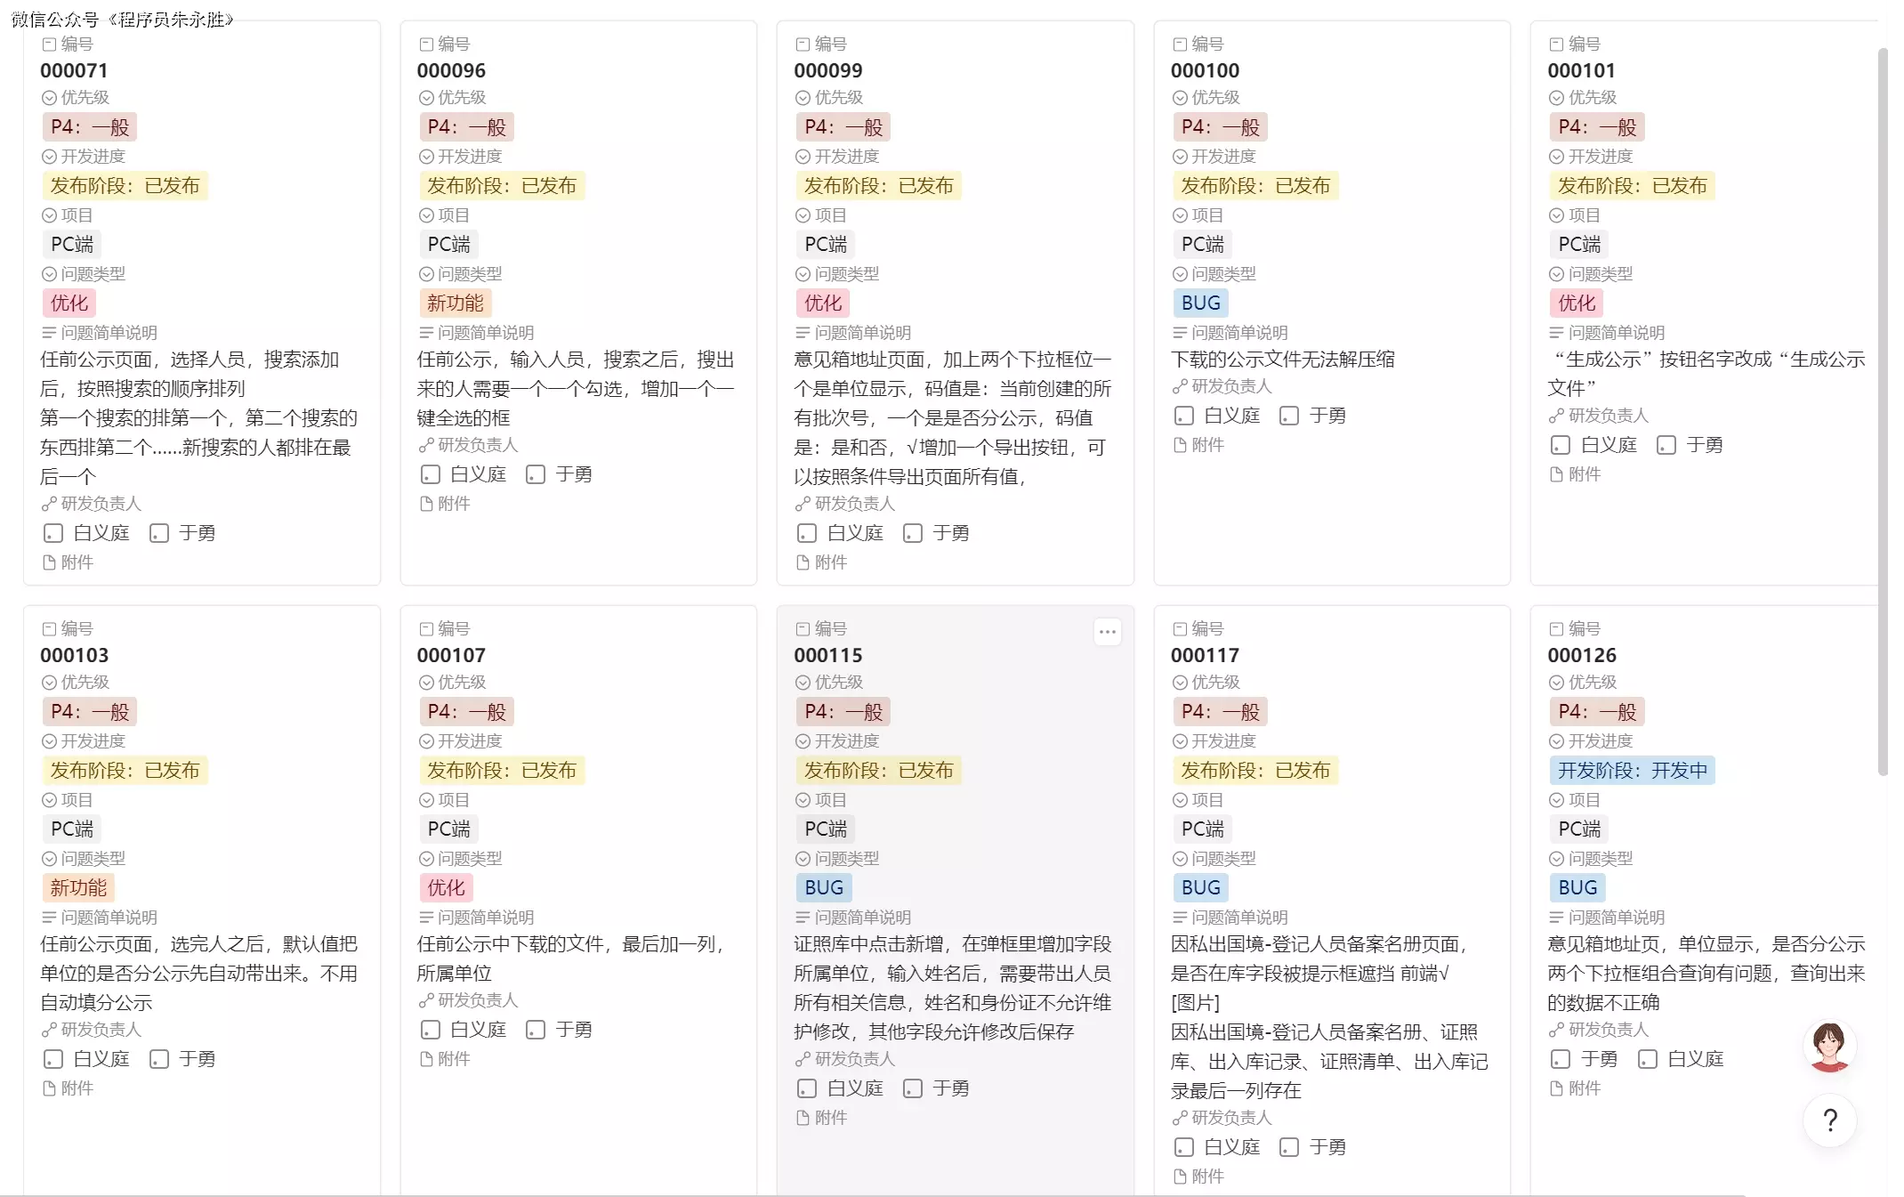Click the 于勇 assignee on card 000115
This screenshot has width=1904, height=1197.
click(x=950, y=1088)
